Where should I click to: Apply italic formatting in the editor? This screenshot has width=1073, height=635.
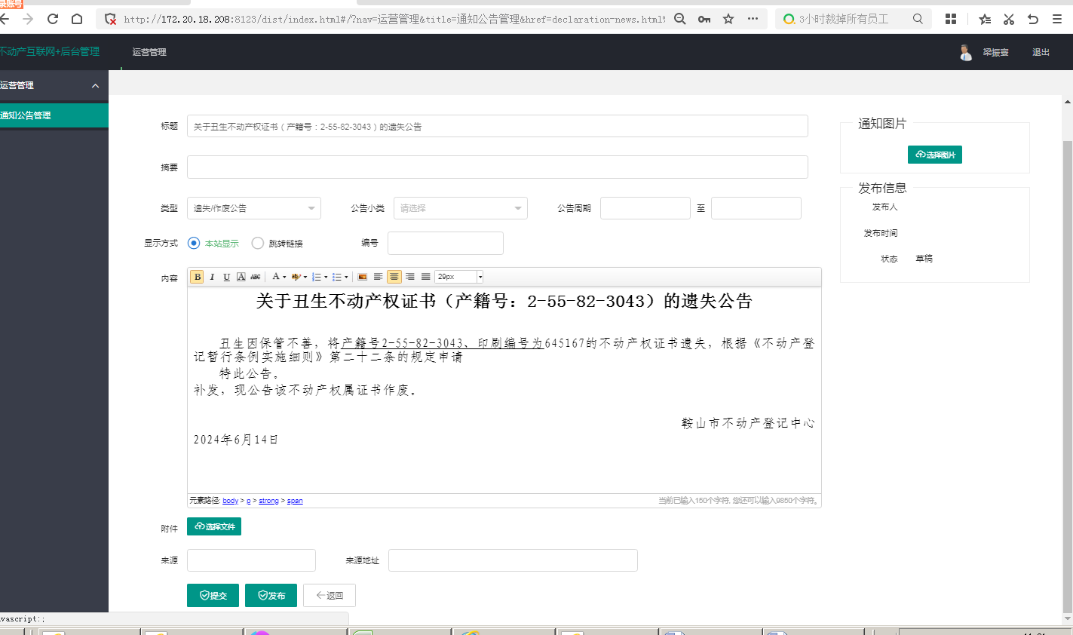[x=212, y=277]
